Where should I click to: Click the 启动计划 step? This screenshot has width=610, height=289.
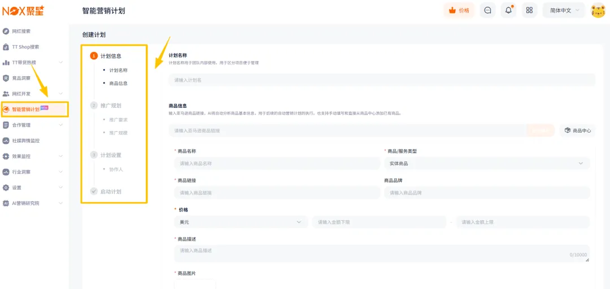pos(111,191)
